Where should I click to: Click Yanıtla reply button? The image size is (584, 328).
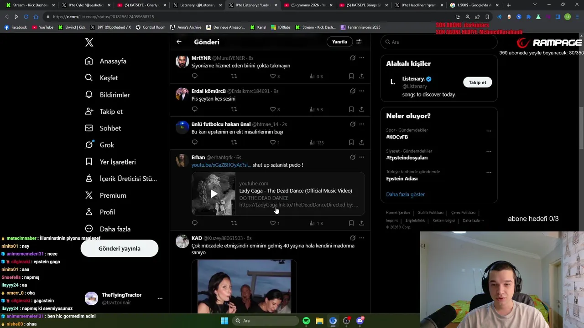pos(339,42)
